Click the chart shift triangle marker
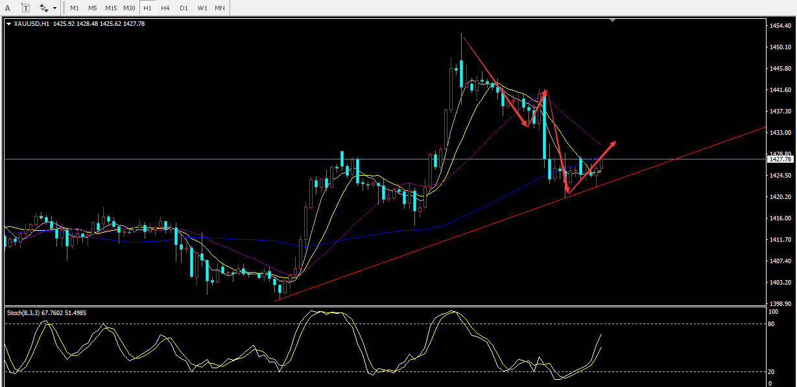Screen dimensions: 797x387 click(x=613, y=21)
